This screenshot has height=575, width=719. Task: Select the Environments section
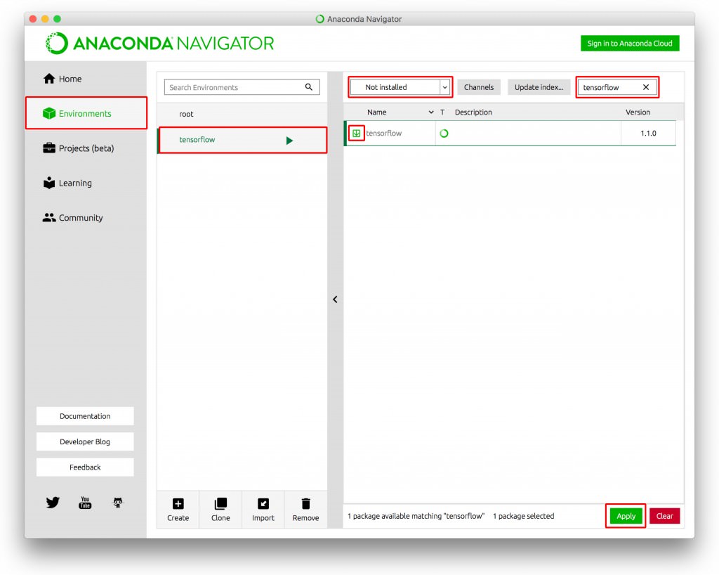(86, 113)
